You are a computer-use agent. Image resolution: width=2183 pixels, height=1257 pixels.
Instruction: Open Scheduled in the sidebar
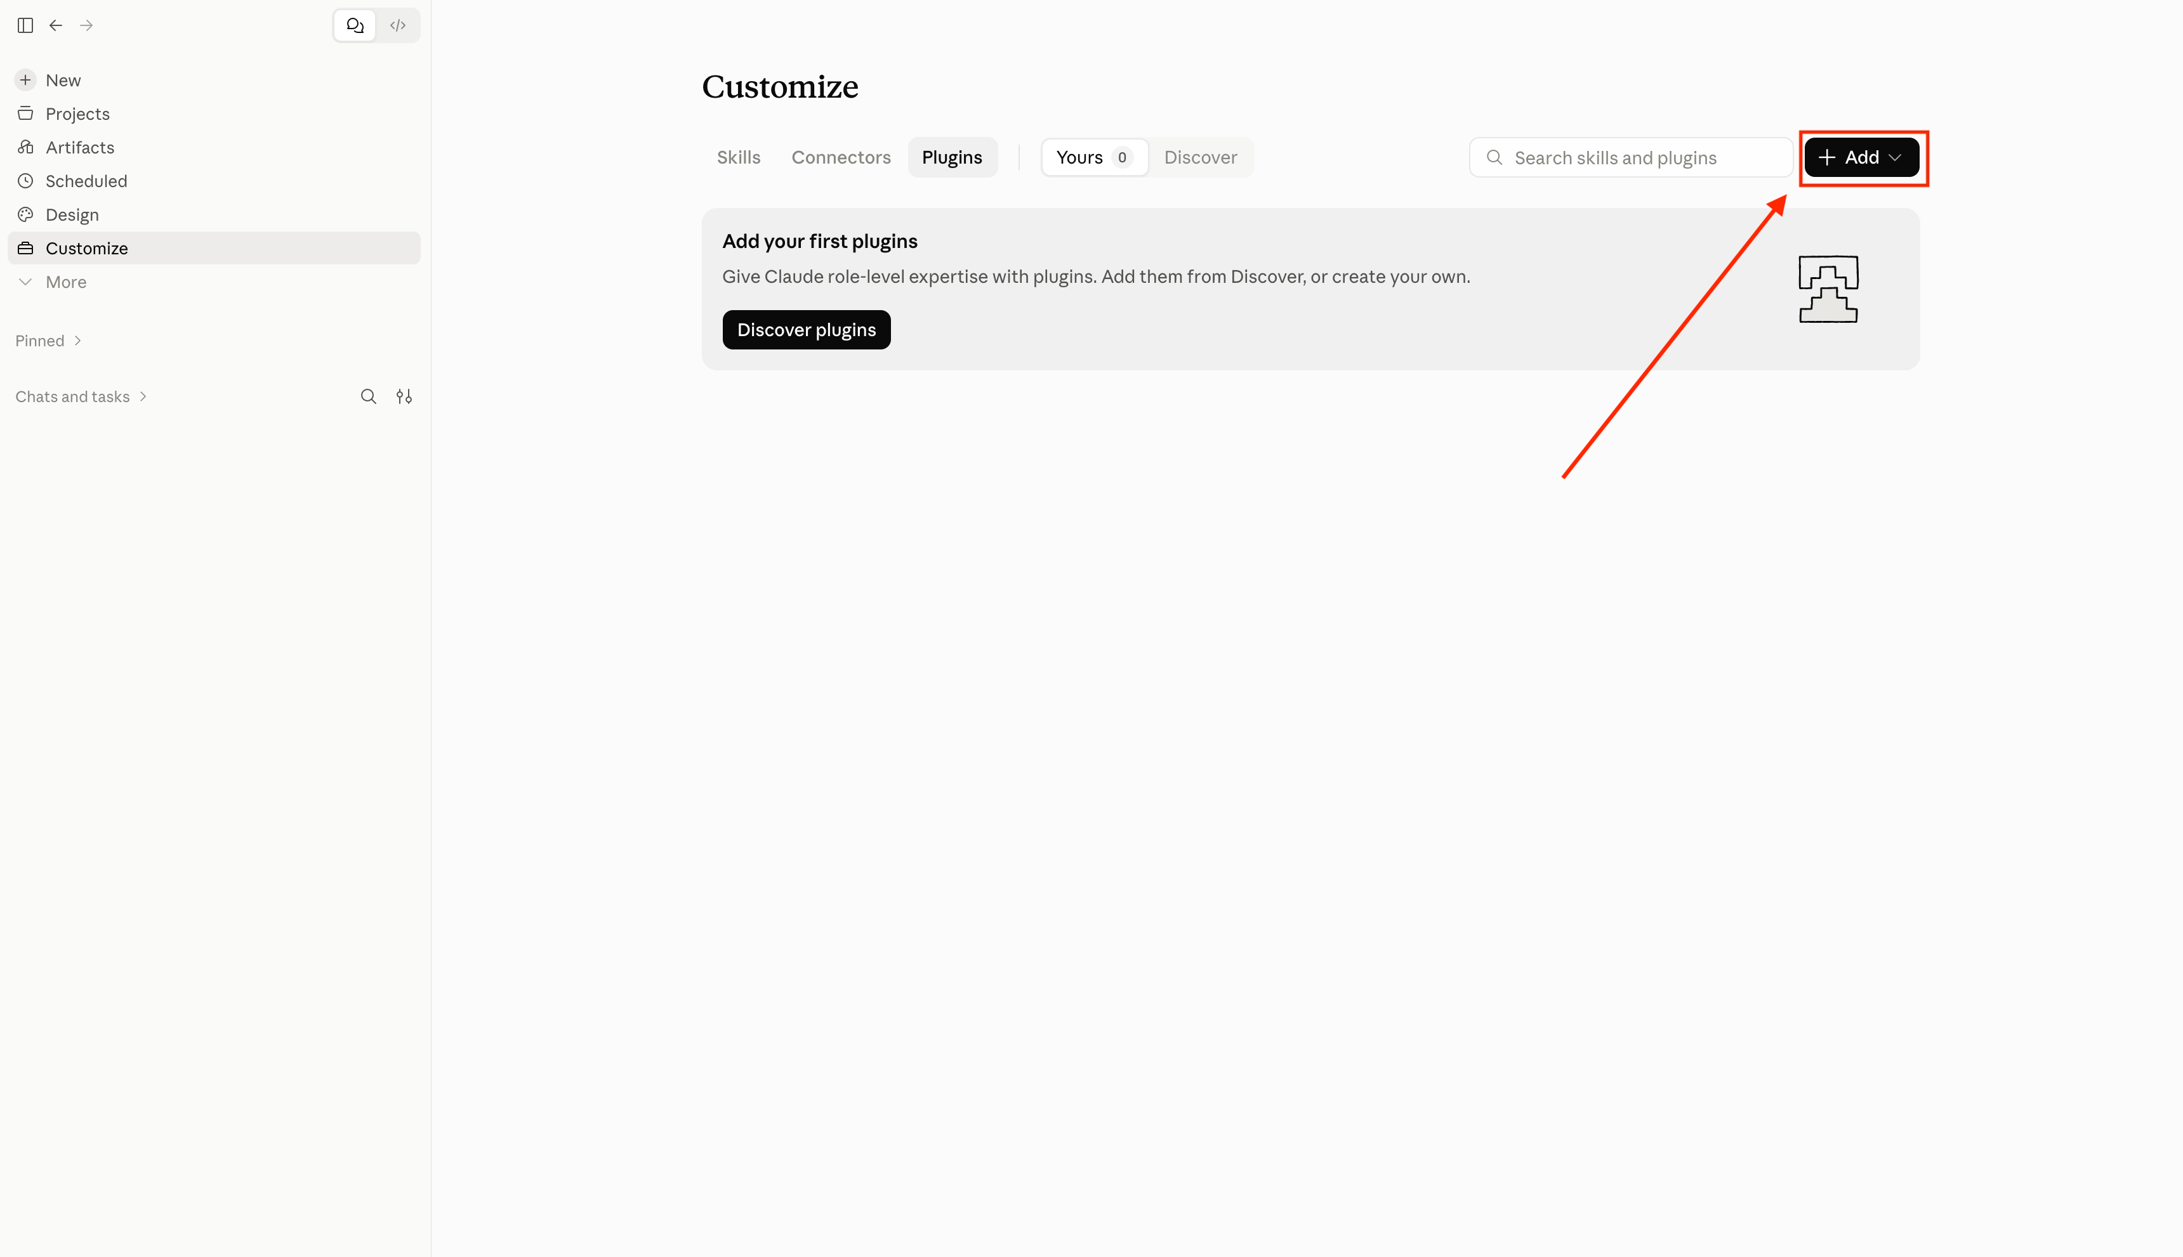214,181
